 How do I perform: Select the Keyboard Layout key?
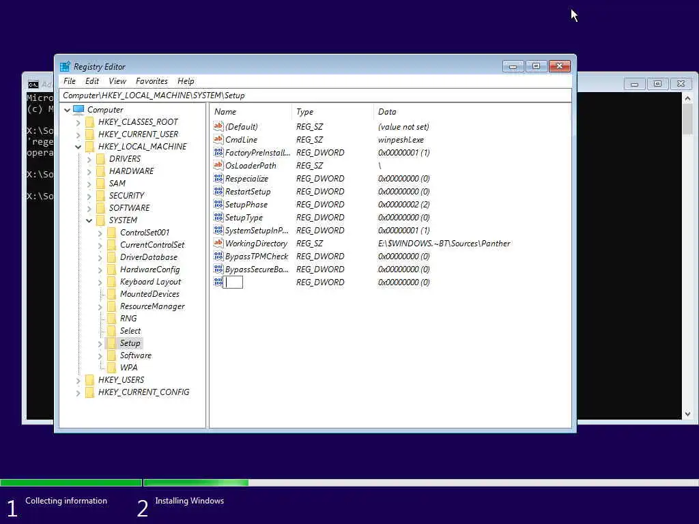coord(150,282)
